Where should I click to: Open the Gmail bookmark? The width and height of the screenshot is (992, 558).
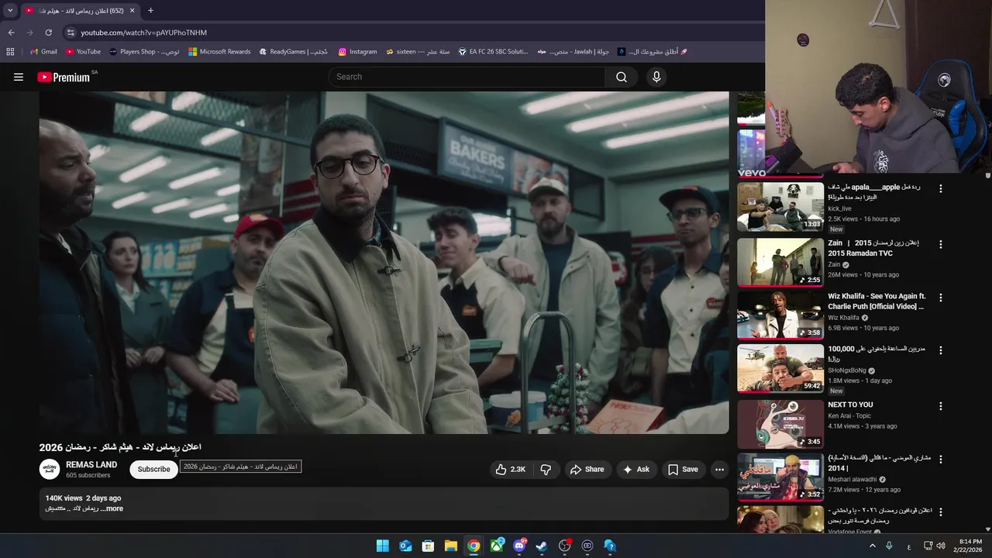pos(43,52)
